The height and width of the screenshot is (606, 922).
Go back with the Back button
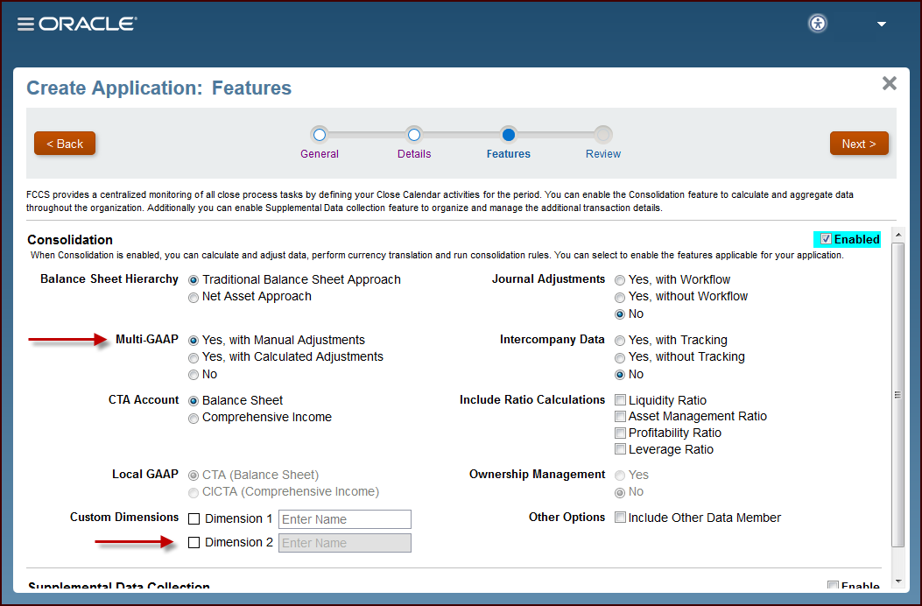tap(65, 144)
